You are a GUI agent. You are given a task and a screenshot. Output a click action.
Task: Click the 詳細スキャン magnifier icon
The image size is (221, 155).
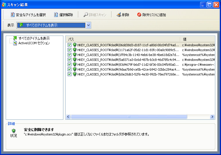(85, 15)
